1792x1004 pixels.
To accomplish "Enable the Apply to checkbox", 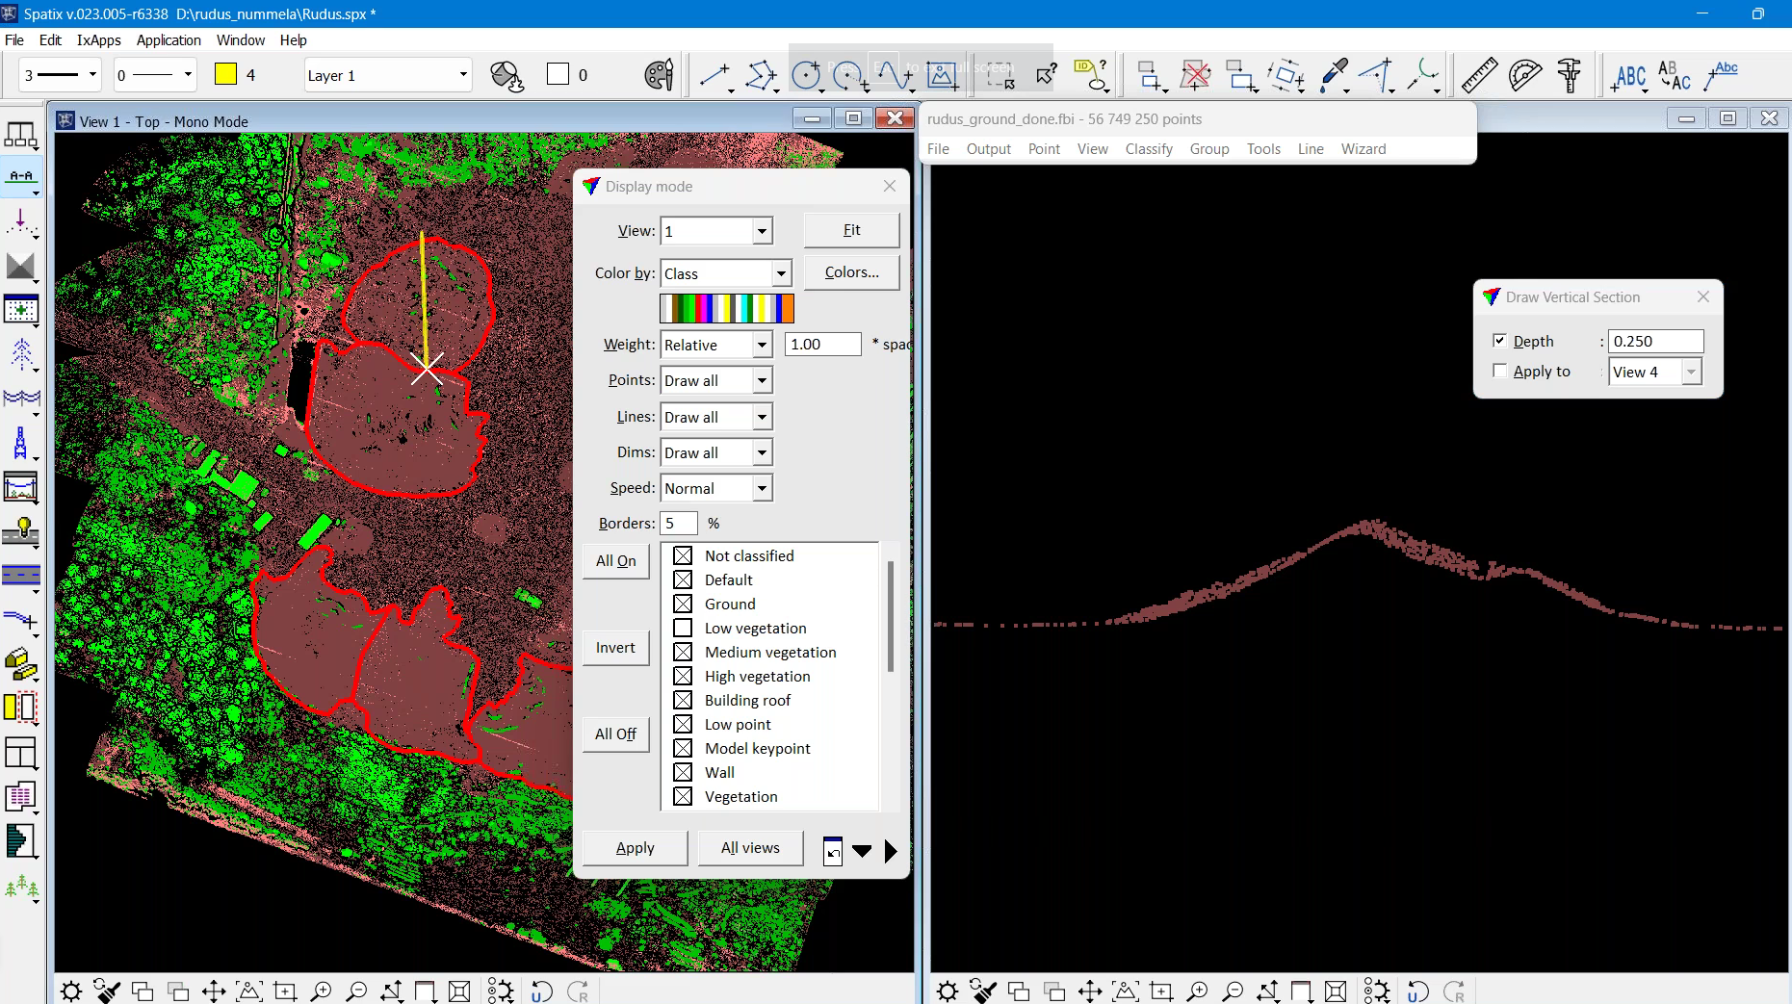I will pos(1499,372).
